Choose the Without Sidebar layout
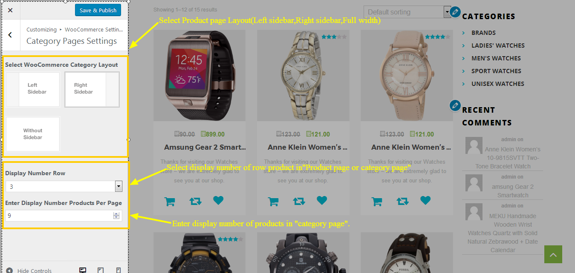The image size is (575, 273). 33,134
